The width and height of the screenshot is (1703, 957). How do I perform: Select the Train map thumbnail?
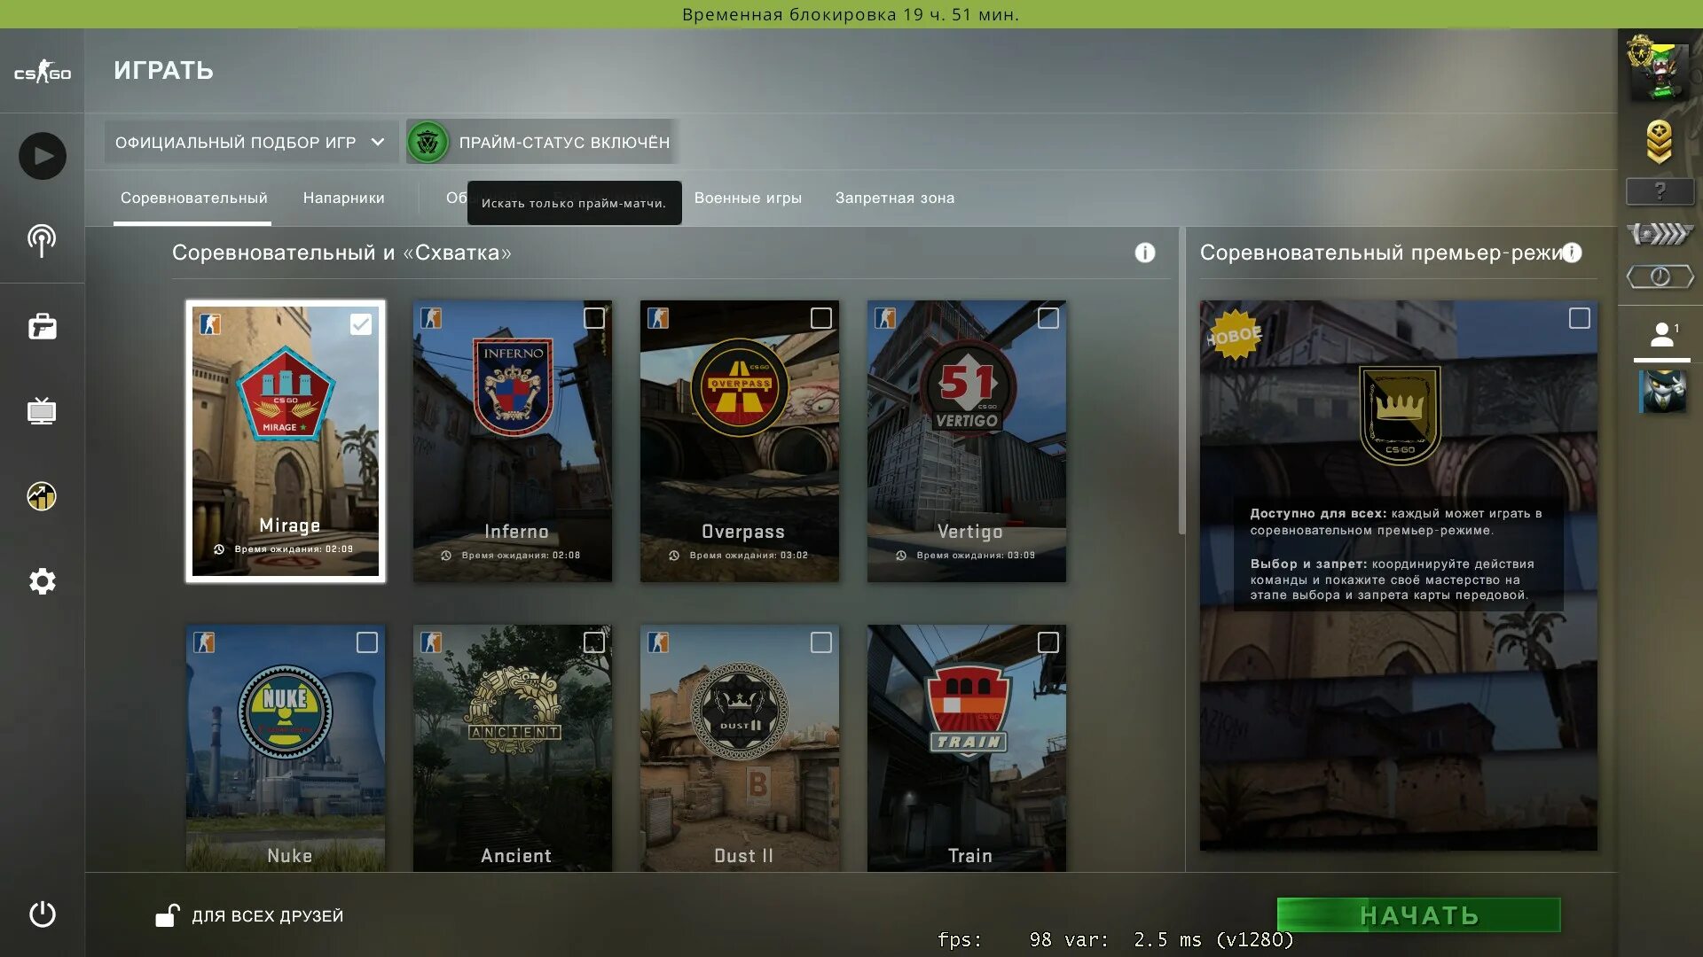point(967,749)
